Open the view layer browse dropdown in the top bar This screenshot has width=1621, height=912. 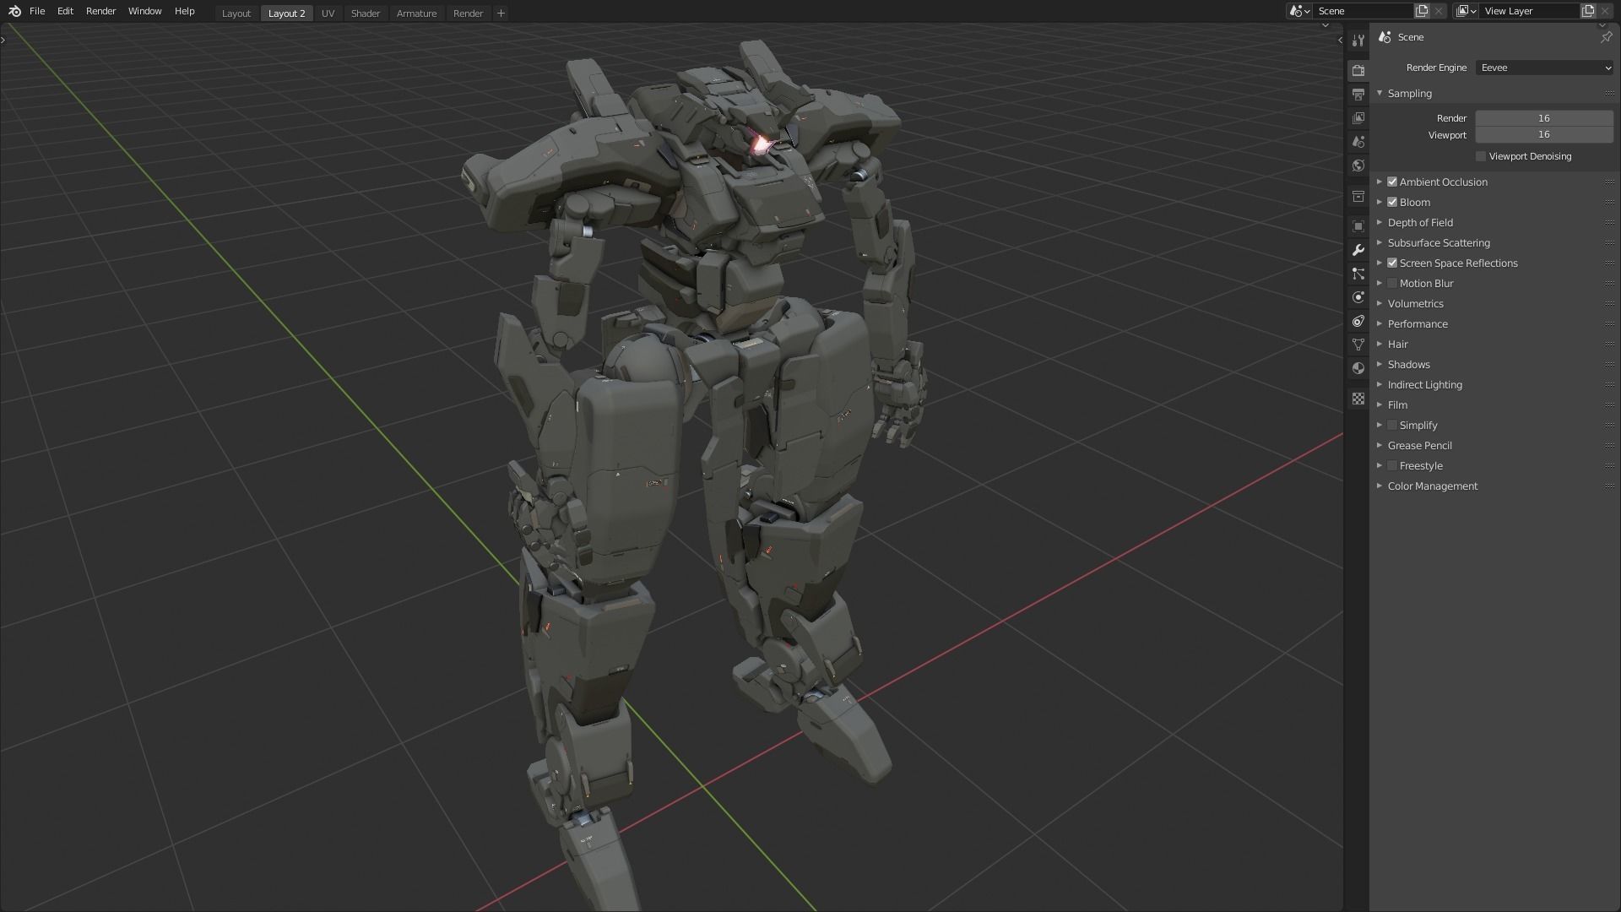(x=1466, y=11)
